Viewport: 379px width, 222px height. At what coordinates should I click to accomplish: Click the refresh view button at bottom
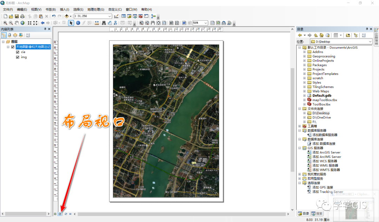66,214
